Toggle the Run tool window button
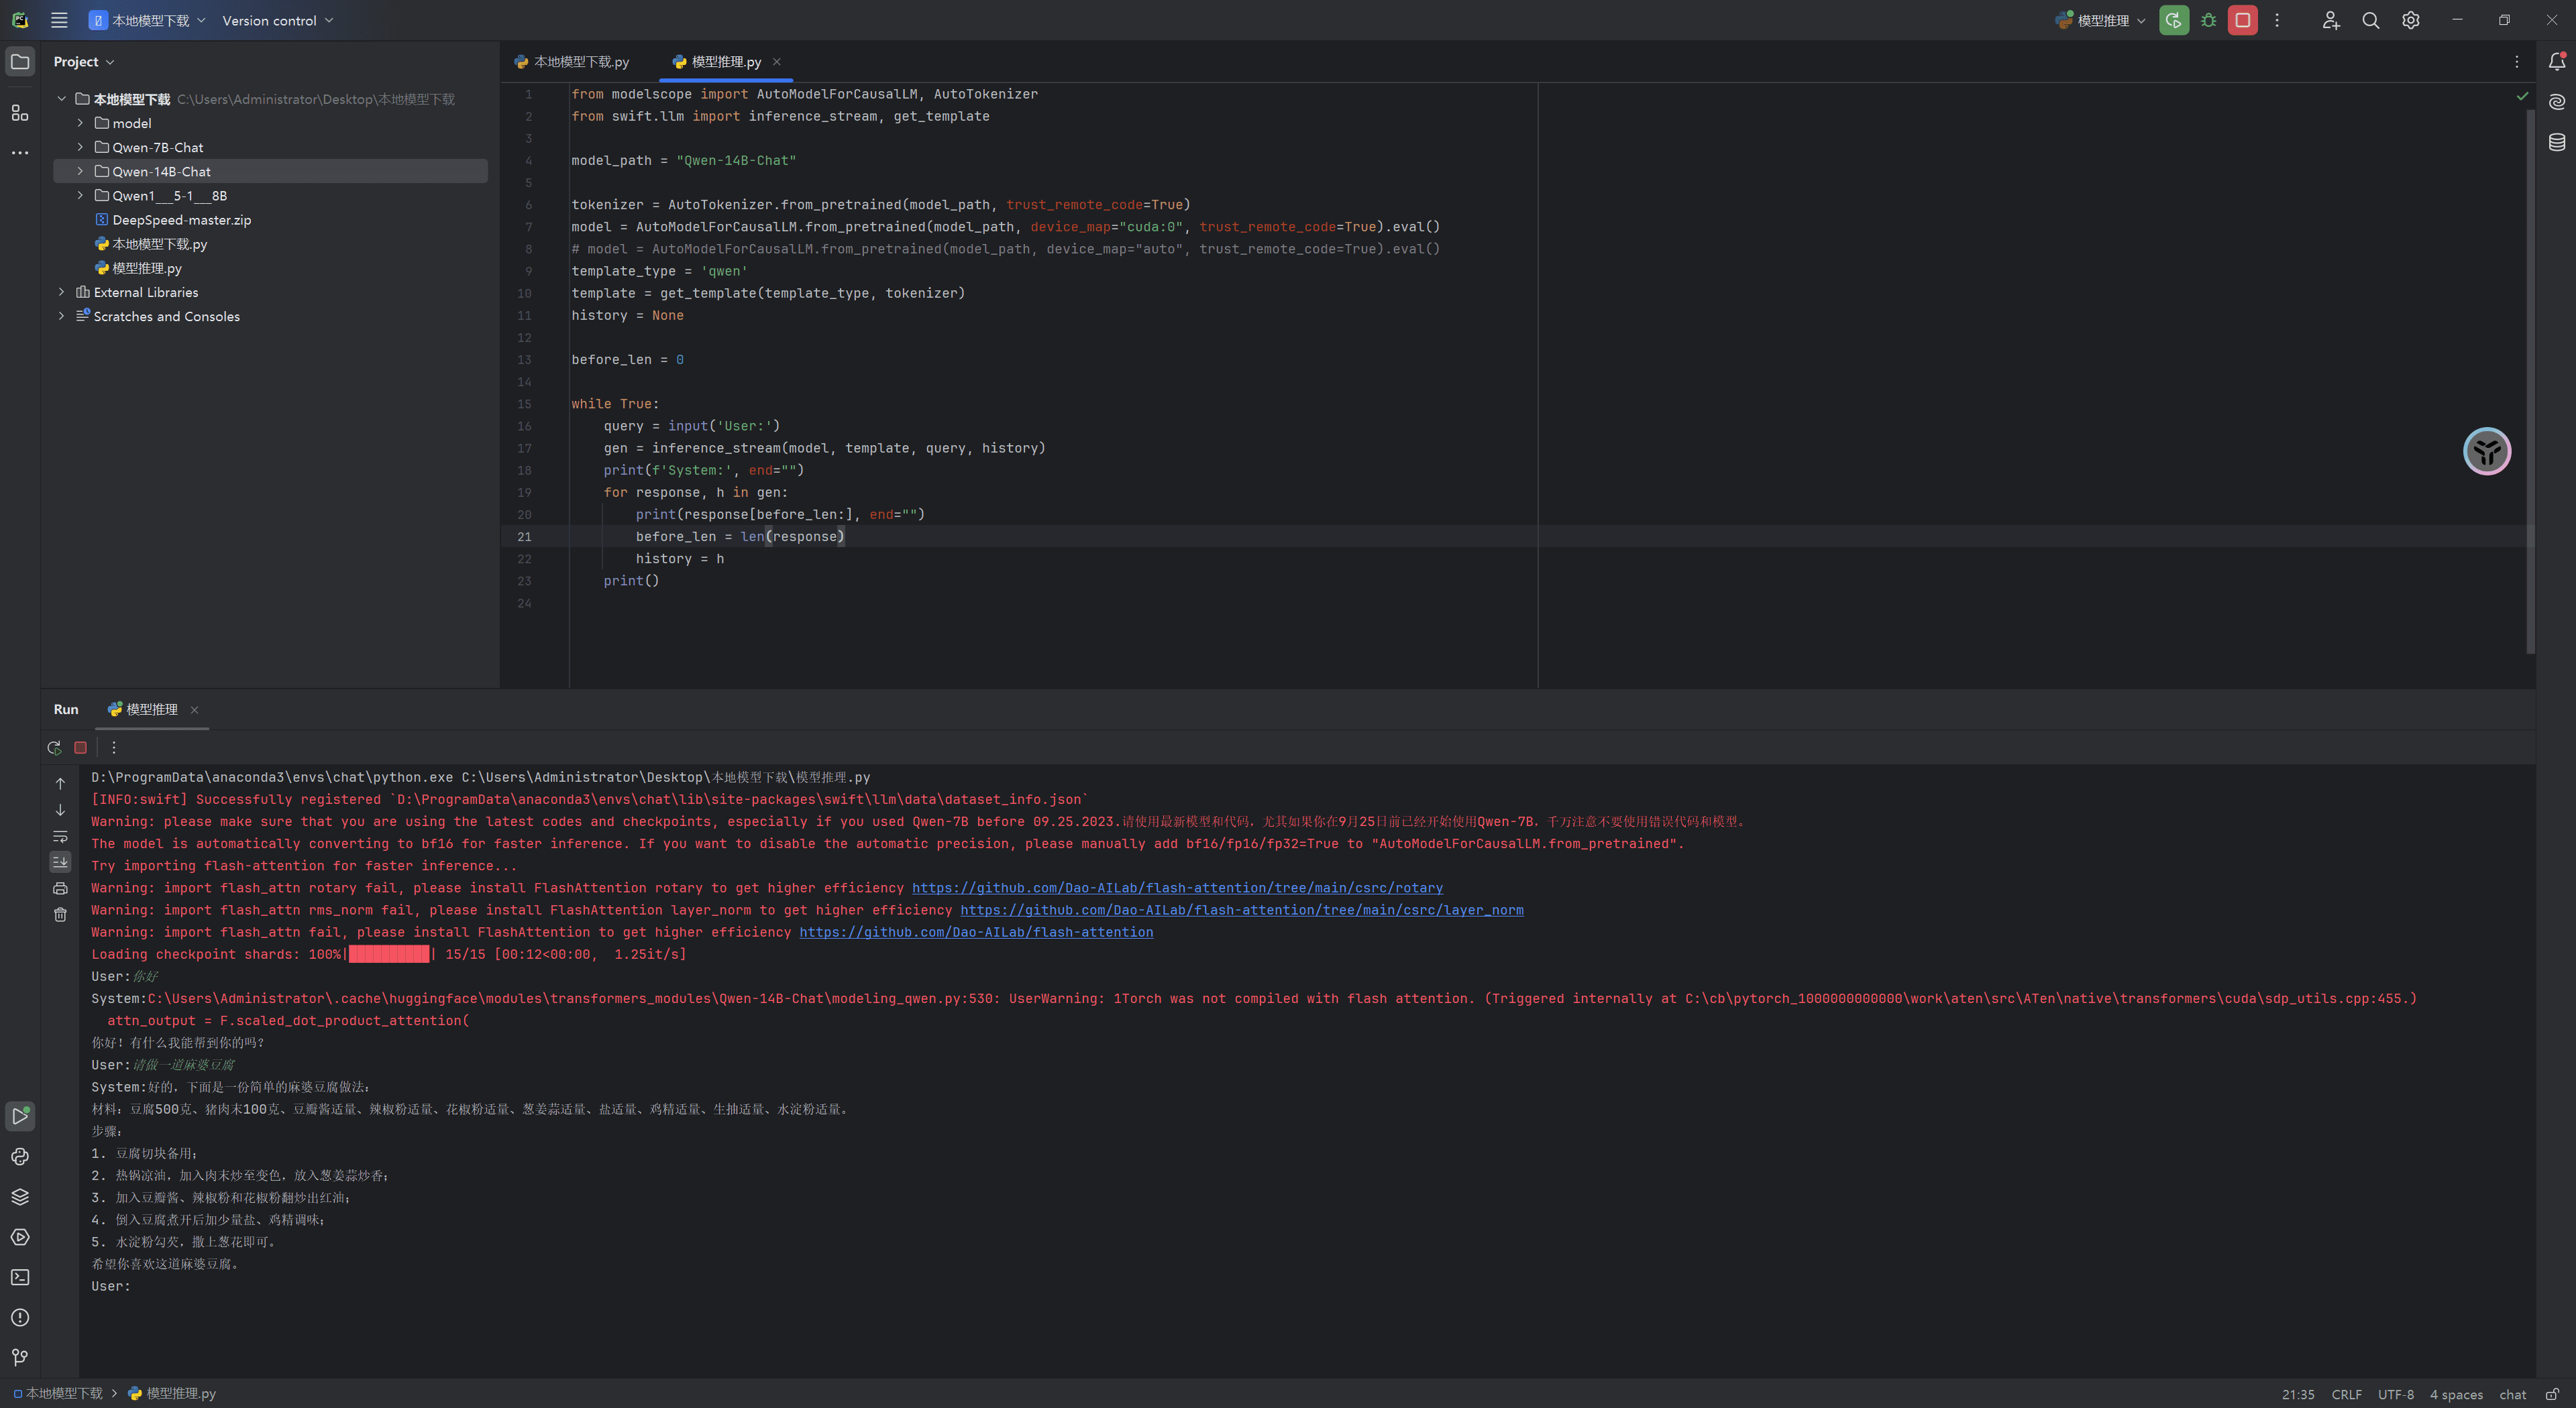Screen dimensions: 2576x1408 click(x=20, y=1115)
